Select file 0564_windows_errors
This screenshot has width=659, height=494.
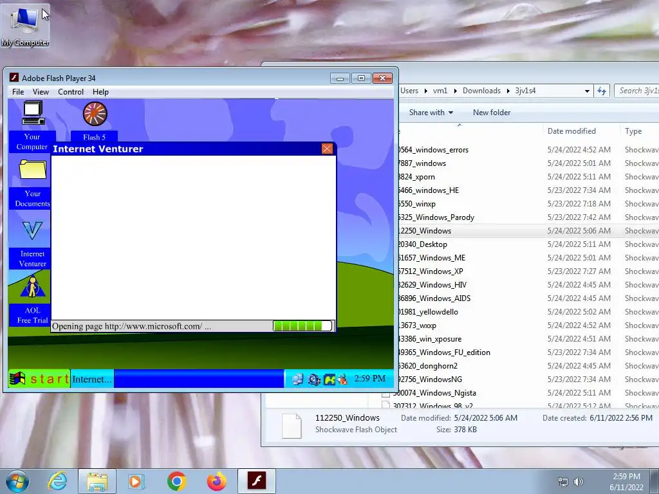click(x=433, y=150)
